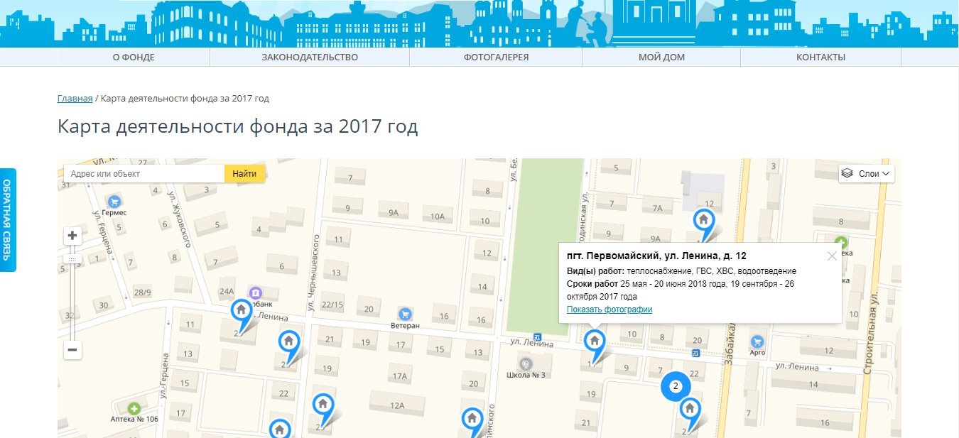
Task: Click building label 22/15 on the map
Action: click(332, 305)
